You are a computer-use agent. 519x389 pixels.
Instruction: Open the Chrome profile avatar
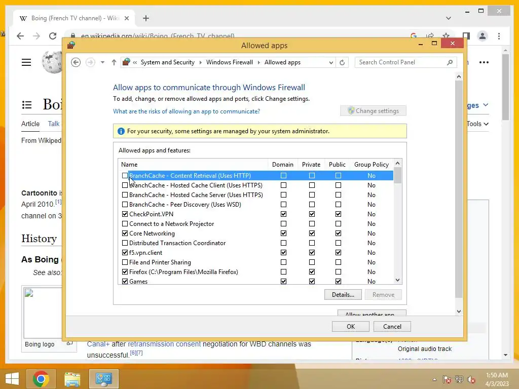(x=483, y=36)
